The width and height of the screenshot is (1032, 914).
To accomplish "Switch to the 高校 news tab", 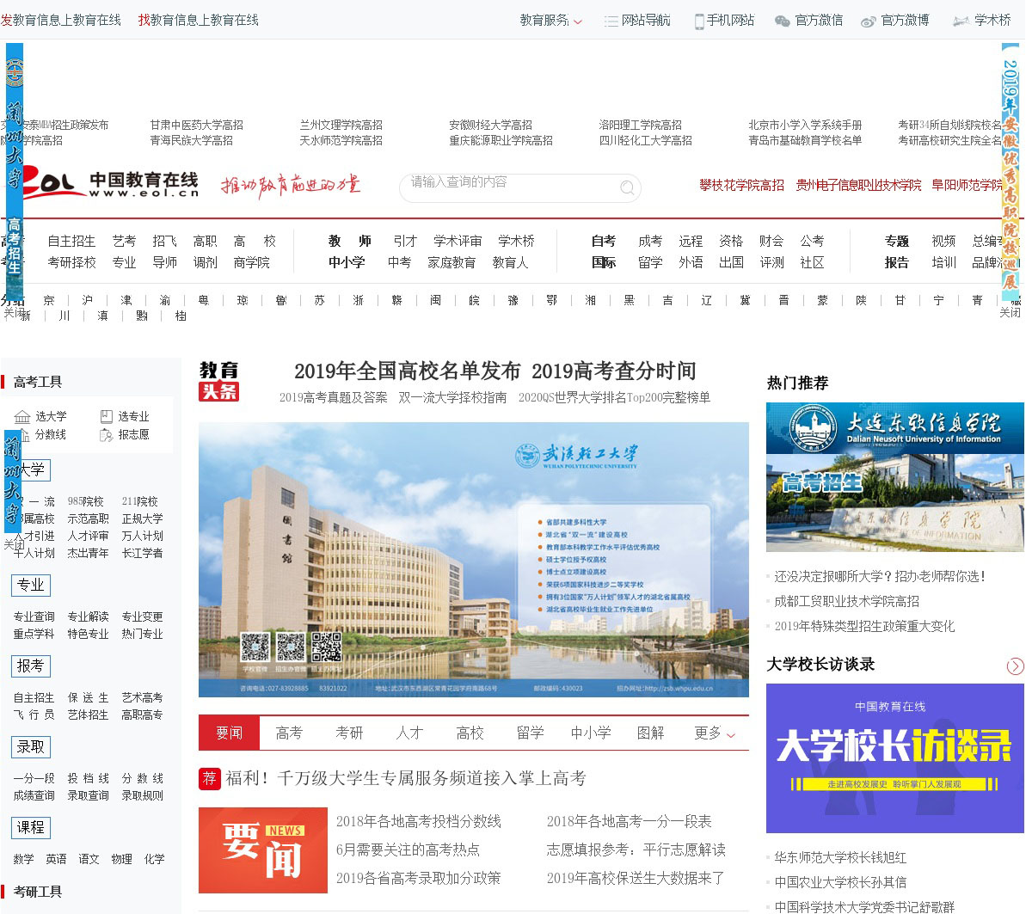I will click(470, 733).
